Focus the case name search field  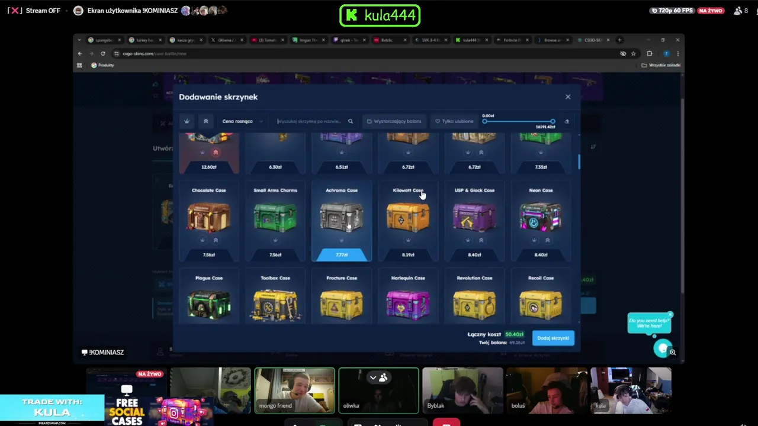(x=310, y=121)
